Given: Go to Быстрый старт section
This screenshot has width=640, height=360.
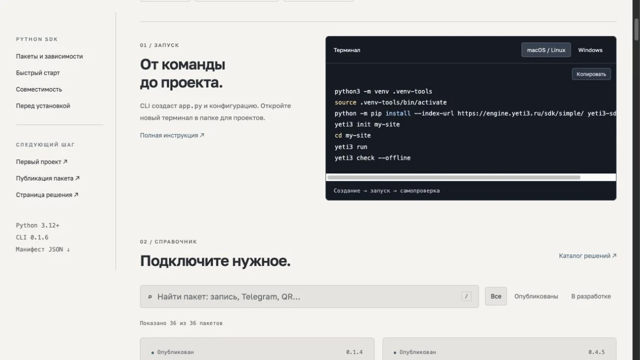Looking at the screenshot, I should pos(38,73).
